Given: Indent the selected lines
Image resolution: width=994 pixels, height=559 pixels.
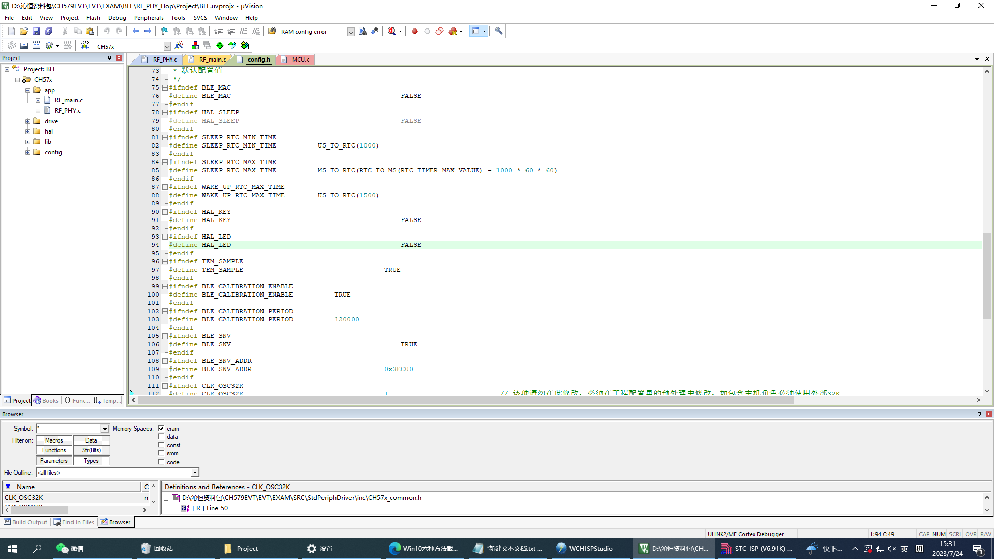Looking at the screenshot, I should [x=218, y=31].
